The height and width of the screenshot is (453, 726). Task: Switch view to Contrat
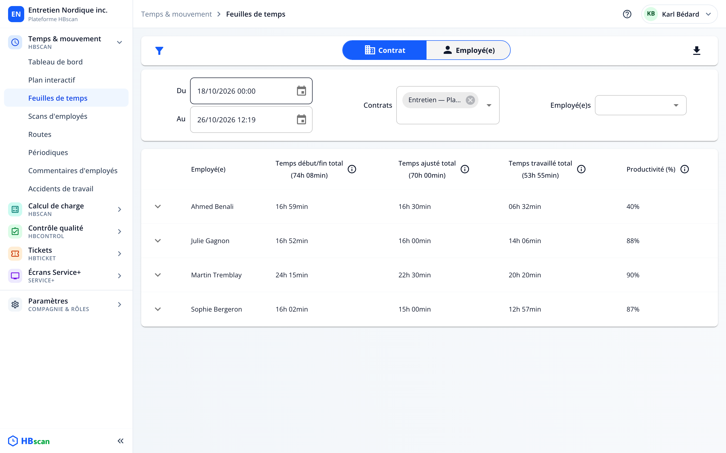(x=385, y=50)
